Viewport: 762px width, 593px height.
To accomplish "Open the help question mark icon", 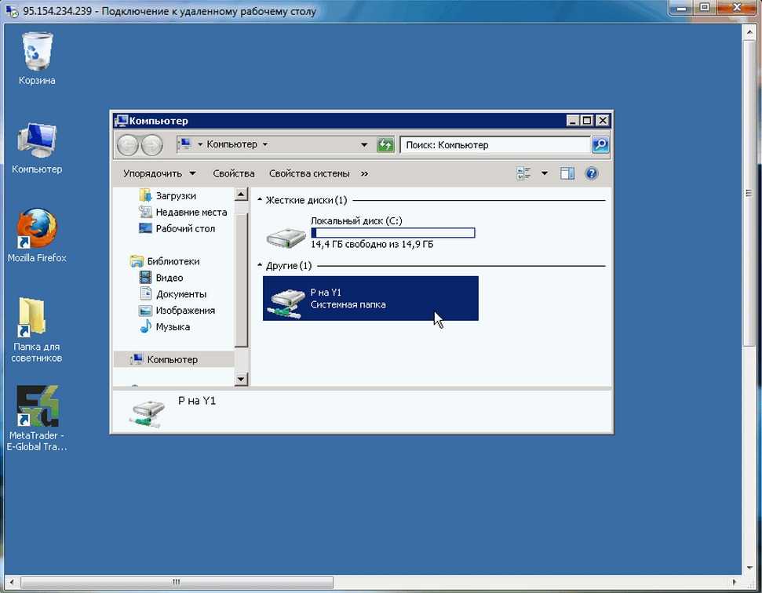I will click(x=592, y=173).
